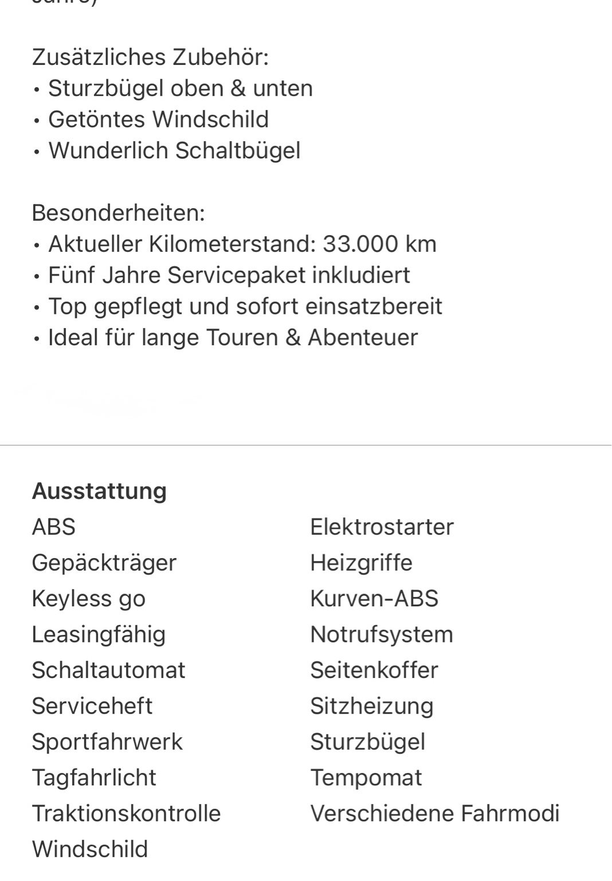Tap the Heizgriffe feature entry
The width and height of the screenshot is (612, 881).
coord(361,563)
